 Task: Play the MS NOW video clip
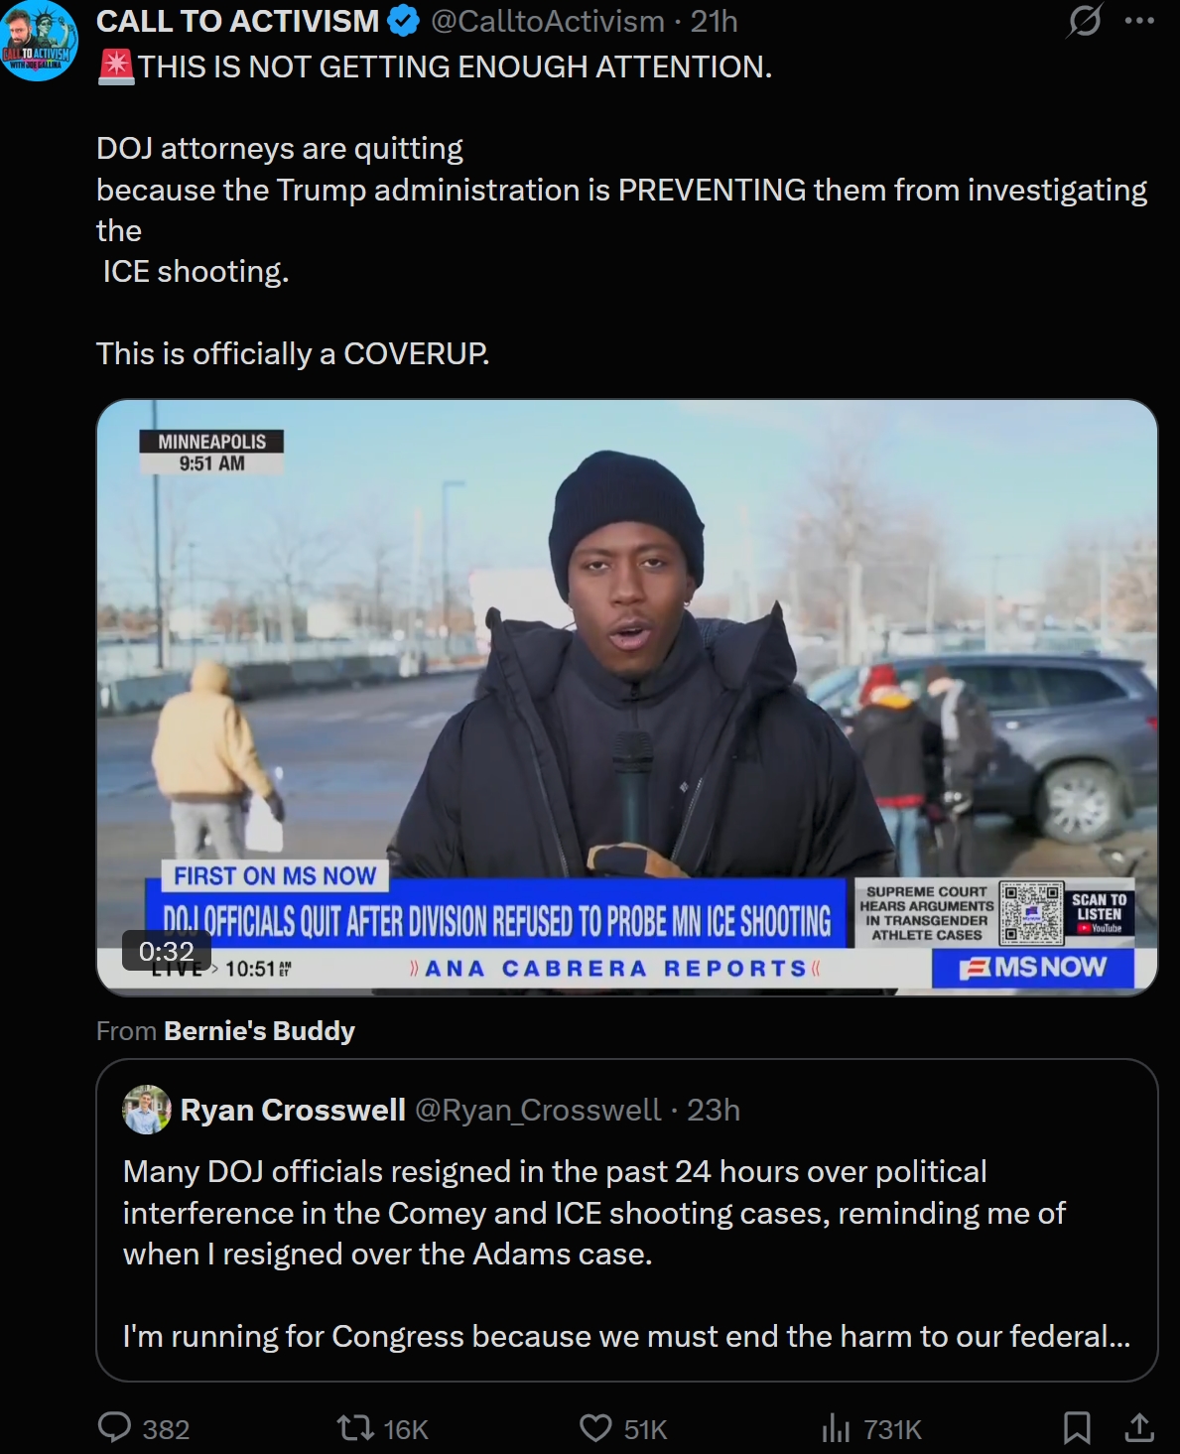(627, 697)
